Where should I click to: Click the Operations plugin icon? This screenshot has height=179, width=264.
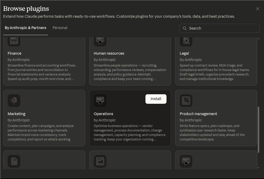(x=100, y=101)
